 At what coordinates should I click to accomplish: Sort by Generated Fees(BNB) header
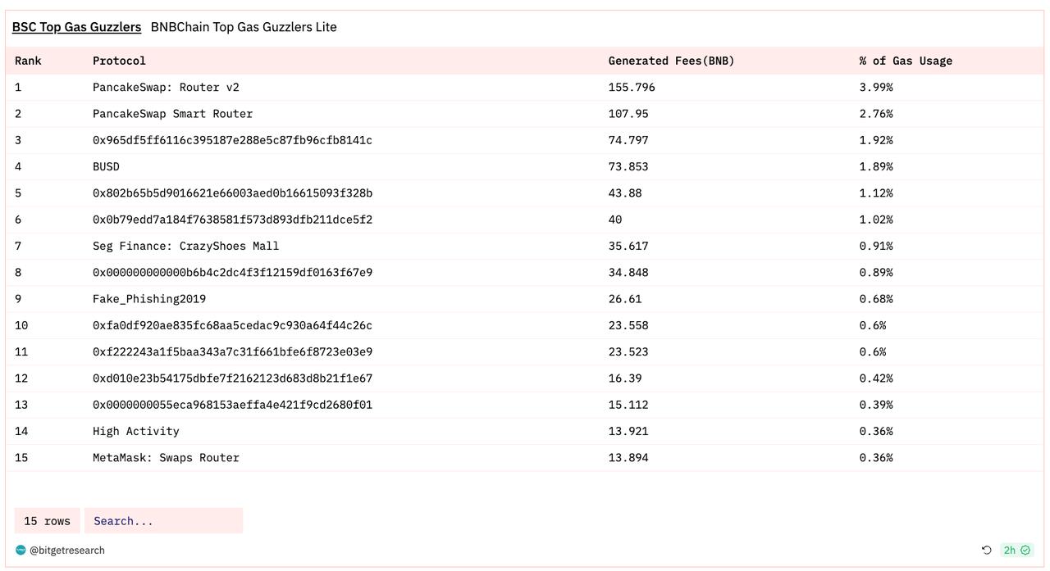(671, 61)
